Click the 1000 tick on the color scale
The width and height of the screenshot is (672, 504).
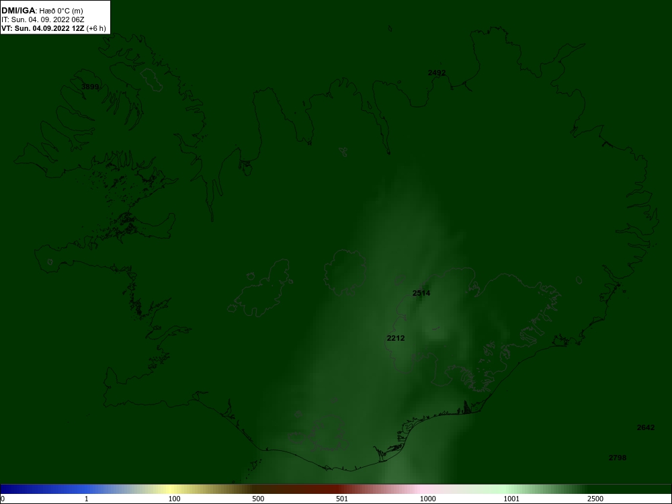pyautogui.click(x=427, y=499)
